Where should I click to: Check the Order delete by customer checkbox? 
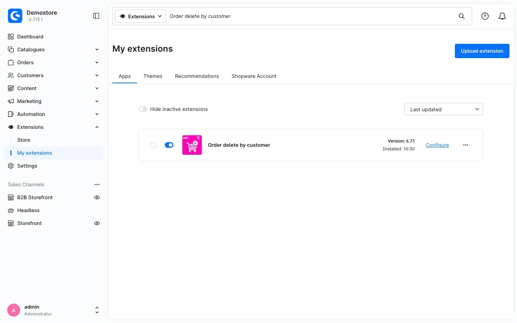point(153,145)
